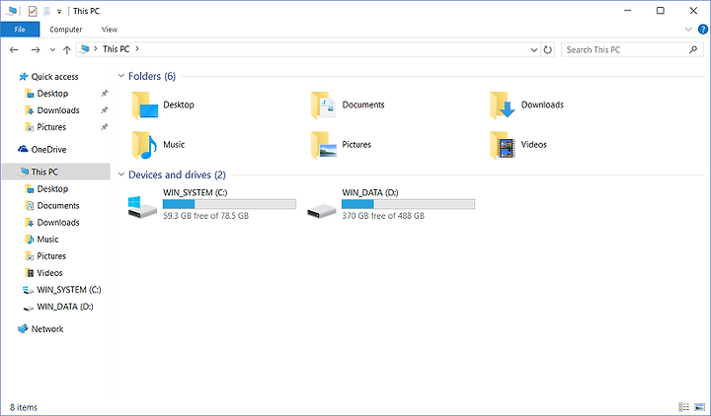Refresh the This PC view
The width and height of the screenshot is (711, 416).
(x=548, y=50)
